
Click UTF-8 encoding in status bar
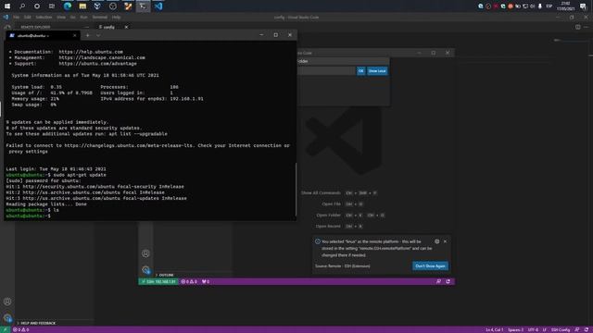[533, 330]
